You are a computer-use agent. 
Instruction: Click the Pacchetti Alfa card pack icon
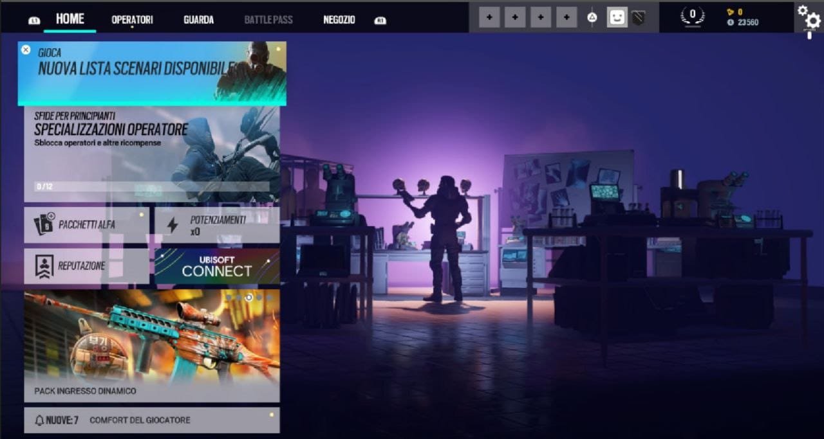44,224
